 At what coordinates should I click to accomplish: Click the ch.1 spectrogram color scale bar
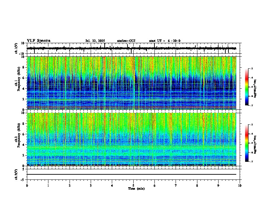coord(247,87)
